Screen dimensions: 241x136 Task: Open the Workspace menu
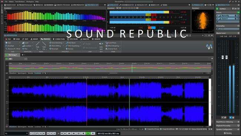30,1
